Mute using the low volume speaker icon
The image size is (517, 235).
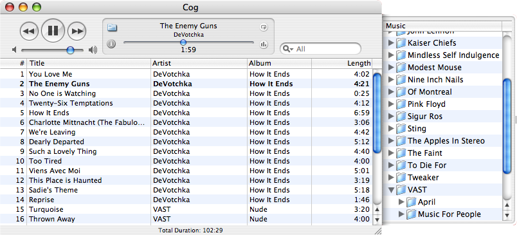[x=14, y=50]
